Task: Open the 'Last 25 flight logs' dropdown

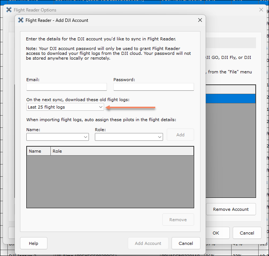Action: tap(65, 107)
